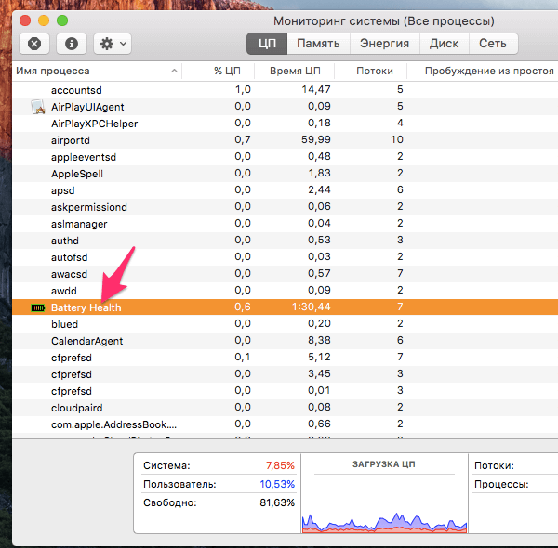Click the quit process (X) toolbar button
The height and width of the screenshot is (548, 558).
[34, 44]
